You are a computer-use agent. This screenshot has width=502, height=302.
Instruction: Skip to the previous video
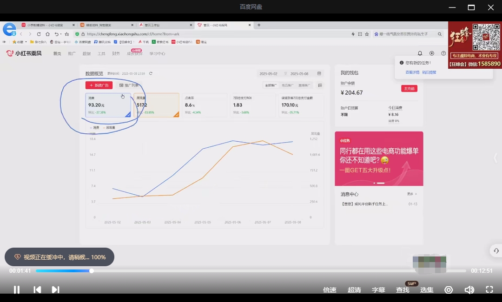(37, 289)
